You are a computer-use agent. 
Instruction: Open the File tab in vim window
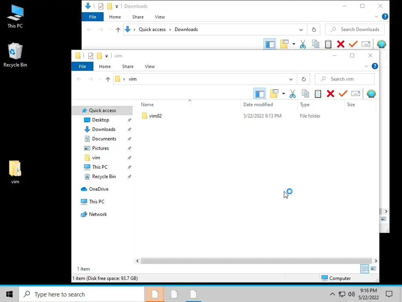pyautogui.click(x=82, y=66)
